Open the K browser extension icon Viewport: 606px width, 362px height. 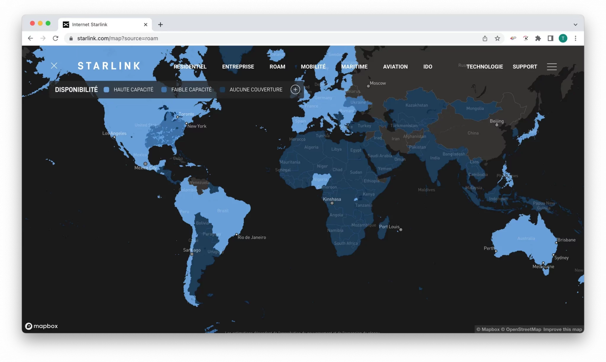[x=526, y=38]
